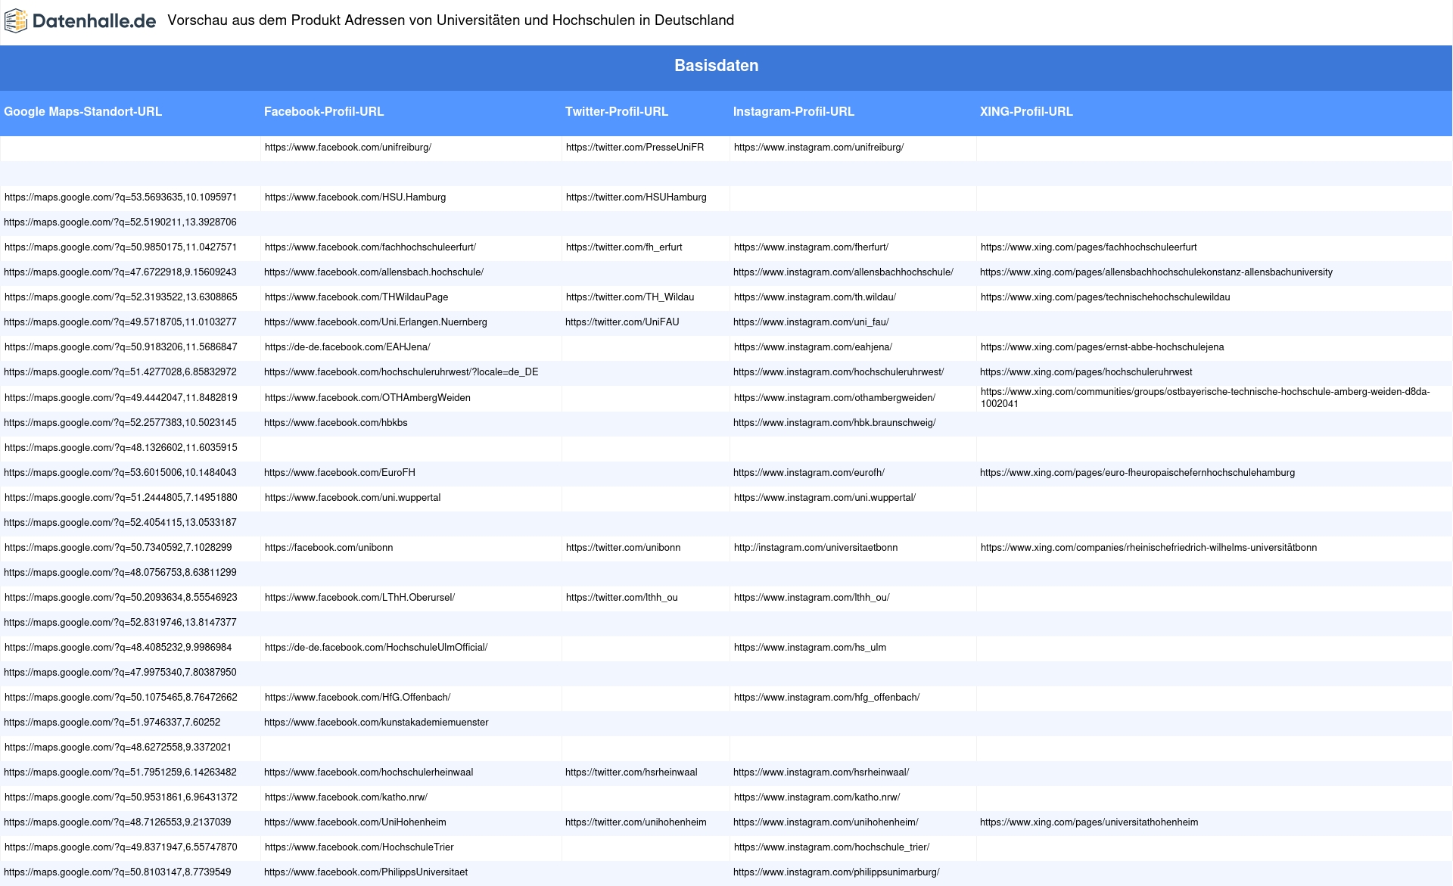Open the facebook.com/fachhochschuleerfurt/ link
Viewport: 1453px width, 886px height.
click(x=371, y=247)
